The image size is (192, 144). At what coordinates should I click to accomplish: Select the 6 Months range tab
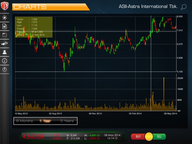25,121
